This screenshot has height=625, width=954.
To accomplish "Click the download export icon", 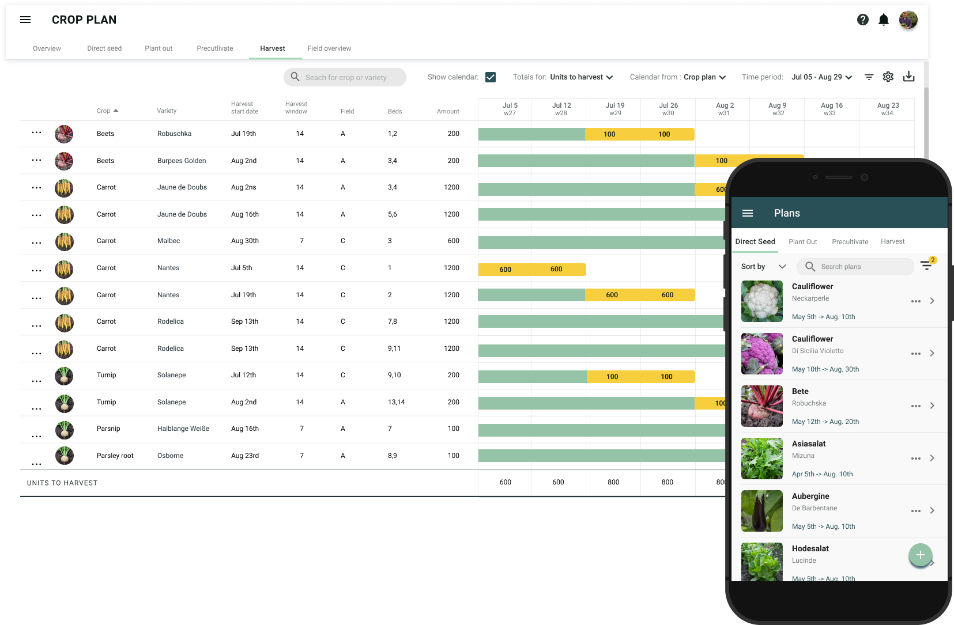I will click(x=909, y=77).
